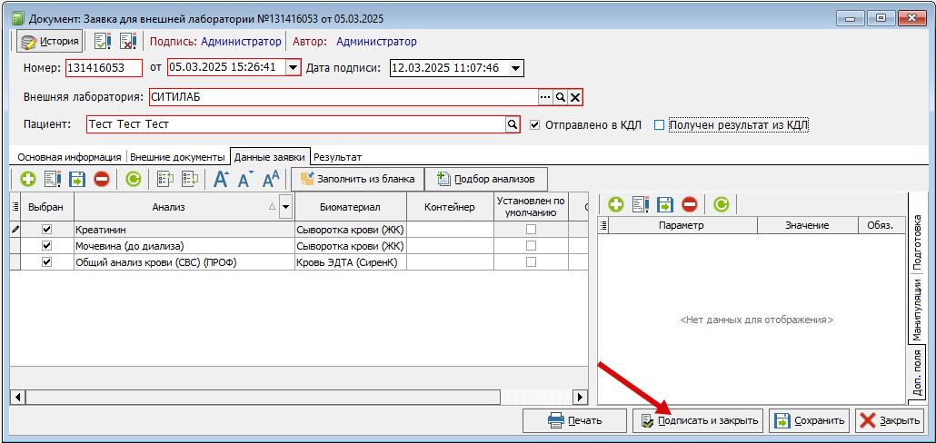Switch to the Результат tab

337,157
